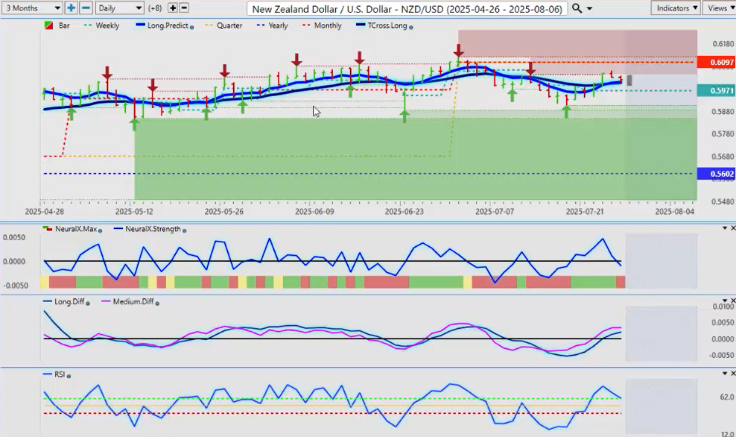Click the black minus button after (+8)
This screenshot has height=437, width=736.
[x=184, y=8]
